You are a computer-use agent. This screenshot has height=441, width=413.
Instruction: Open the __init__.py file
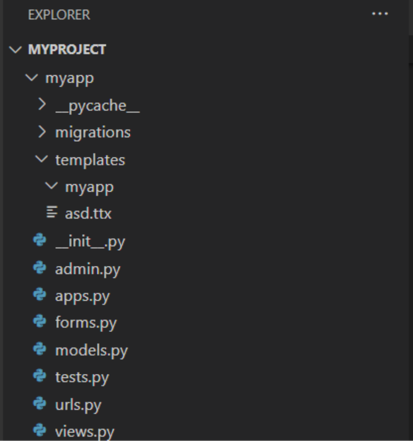[x=90, y=241]
